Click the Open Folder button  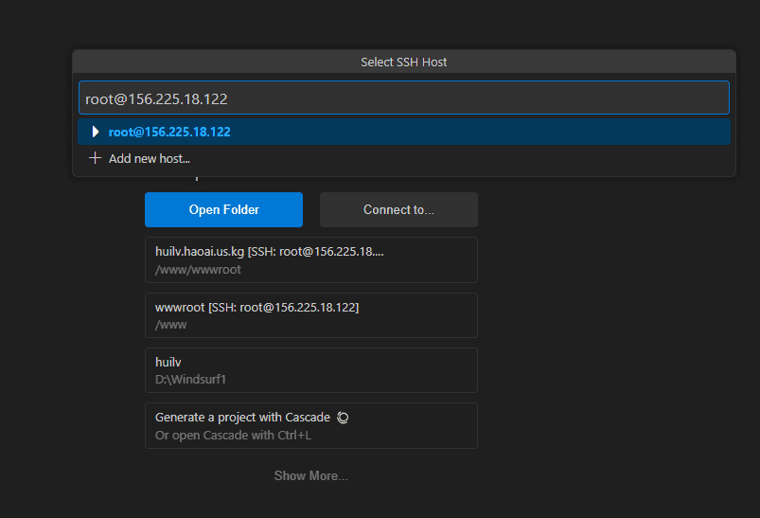pyautogui.click(x=224, y=209)
